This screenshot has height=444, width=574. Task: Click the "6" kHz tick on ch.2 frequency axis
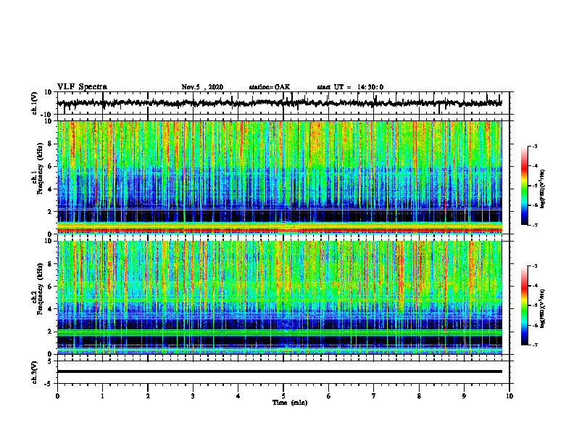50,286
